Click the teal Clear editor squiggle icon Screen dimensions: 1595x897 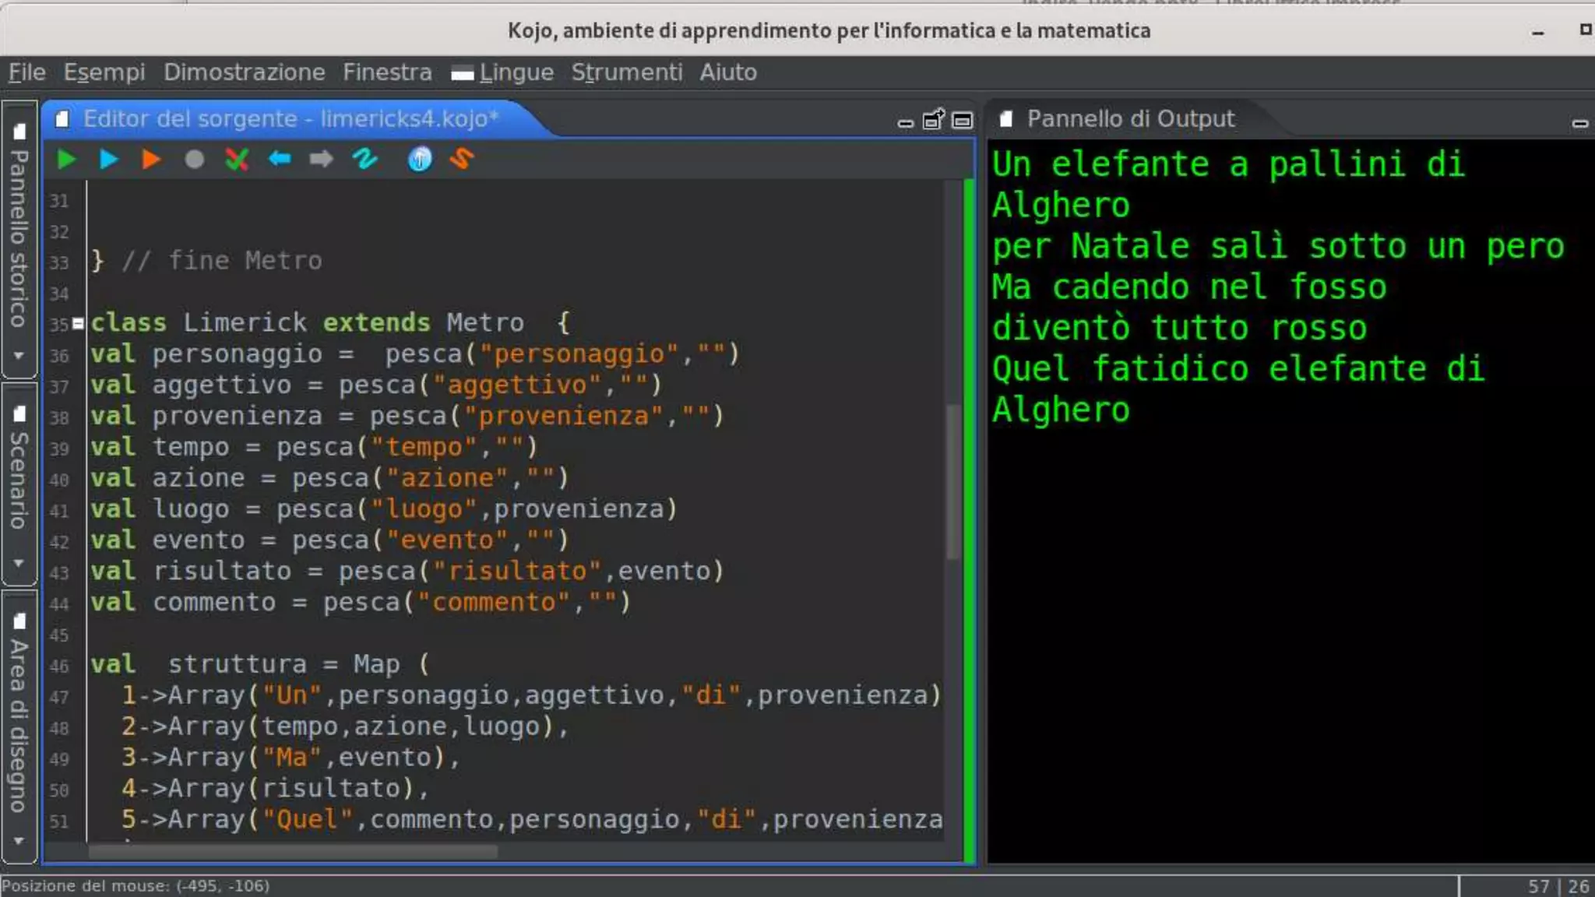[x=364, y=160]
